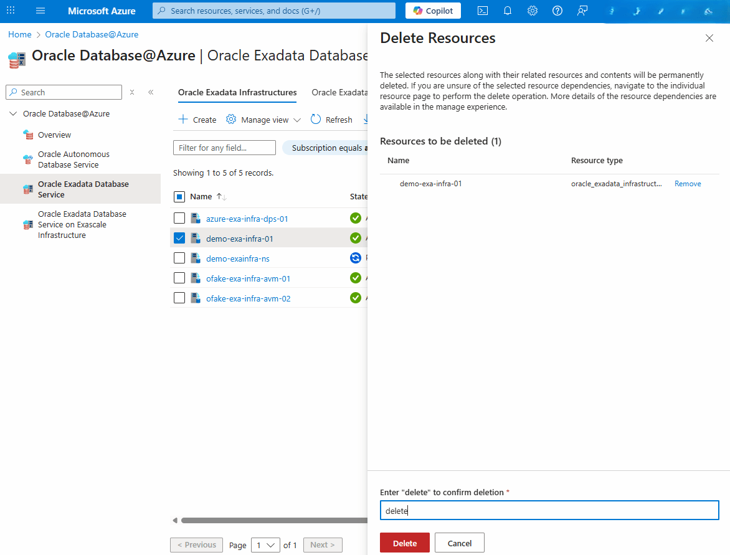Switch to the Oracle Exadata Infrastructures tab
Viewport: 730px width, 555px height.
tap(237, 92)
